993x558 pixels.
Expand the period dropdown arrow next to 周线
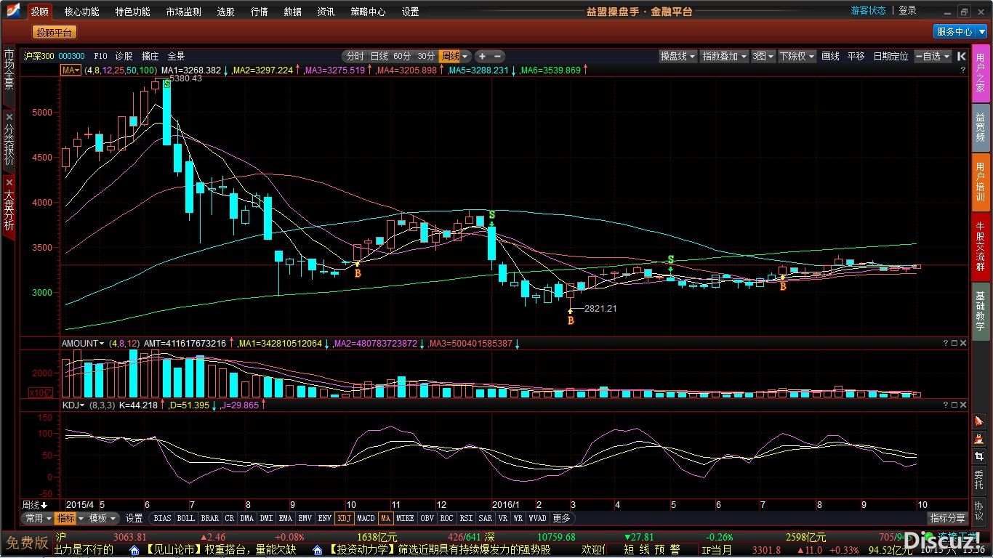tap(465, 56)
